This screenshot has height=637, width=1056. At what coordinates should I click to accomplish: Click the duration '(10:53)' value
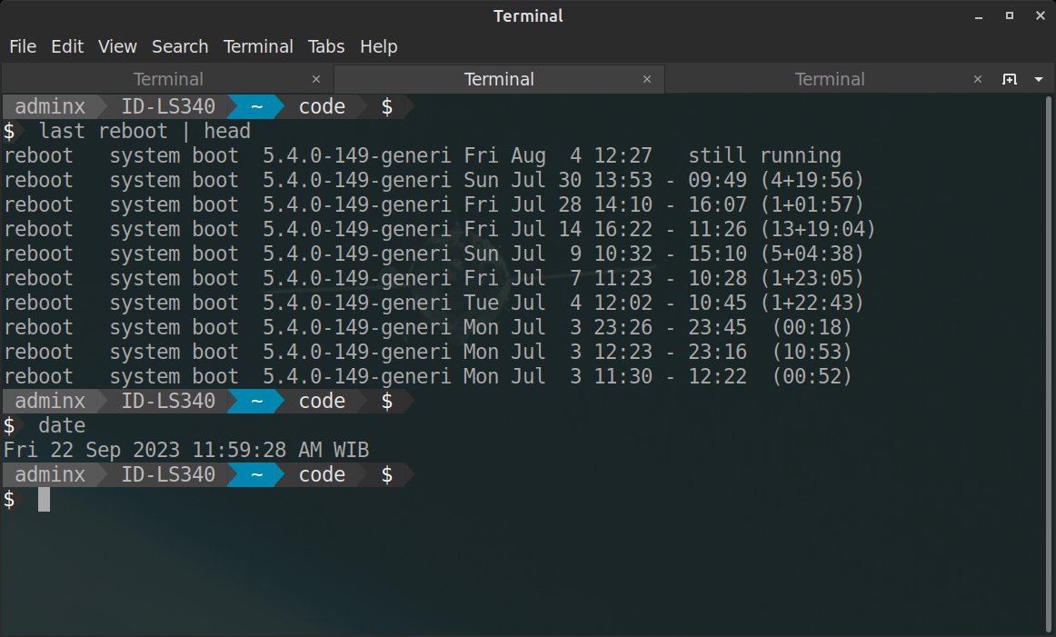tap(812, 353)
